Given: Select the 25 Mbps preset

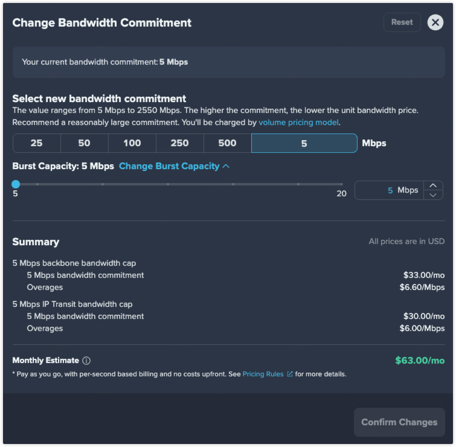Looking at the screenshot, I should 37,143.
